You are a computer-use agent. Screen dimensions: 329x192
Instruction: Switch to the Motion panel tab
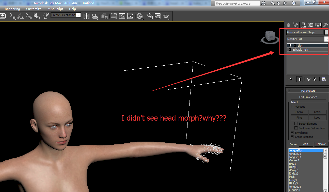[310, 25]
